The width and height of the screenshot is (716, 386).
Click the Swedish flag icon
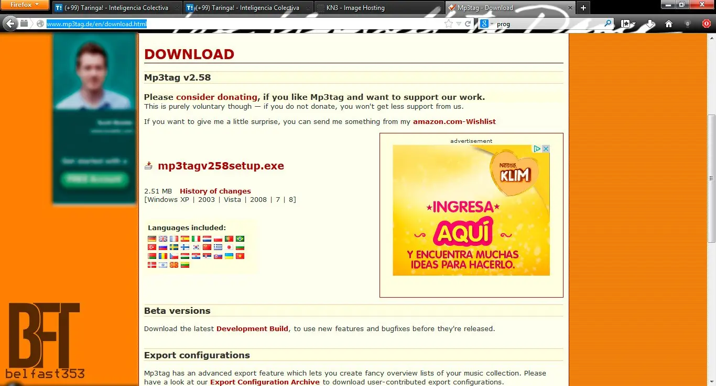pyautogui.click(x=174, y=247)
